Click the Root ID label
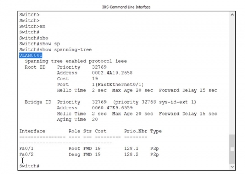 (x=35, y=67)
